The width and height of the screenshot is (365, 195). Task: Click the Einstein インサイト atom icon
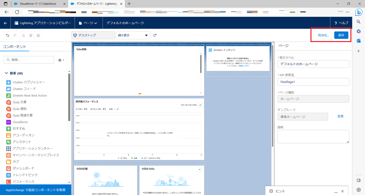tap(210, 50)
